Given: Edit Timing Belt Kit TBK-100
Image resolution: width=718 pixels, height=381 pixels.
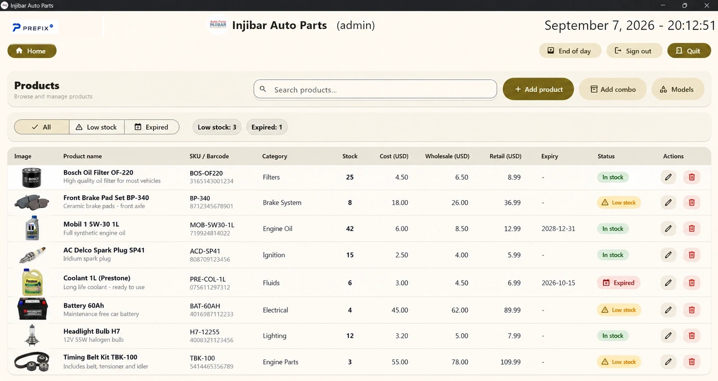Looking at the screenshot, I should click(668, 362).
